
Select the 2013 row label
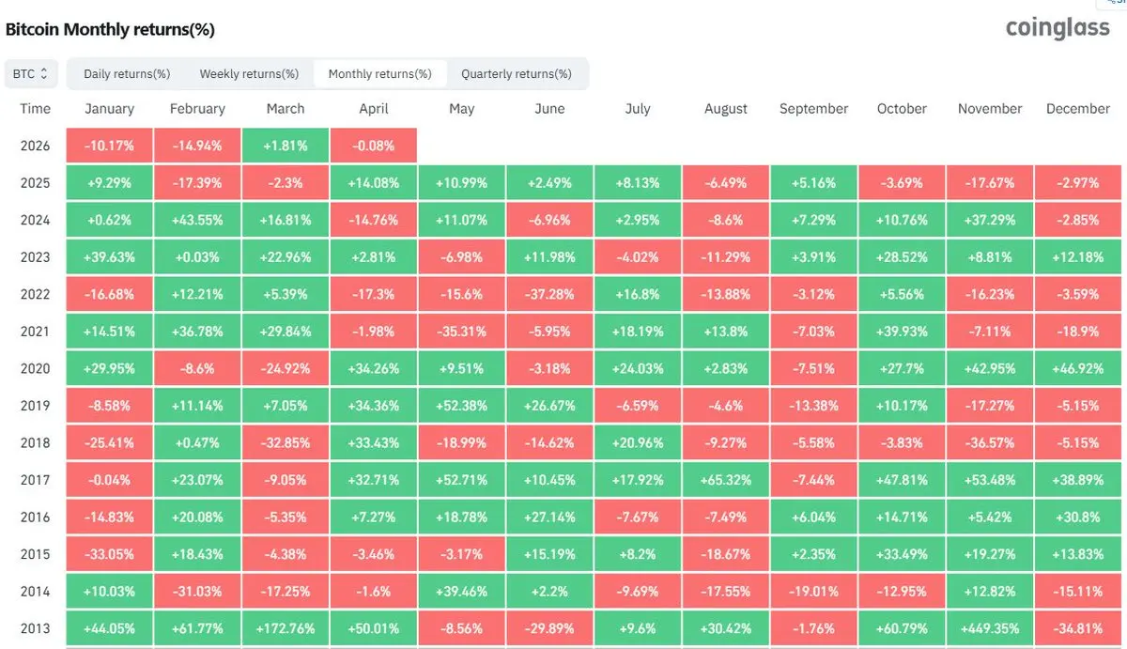[x=35, y=628]
